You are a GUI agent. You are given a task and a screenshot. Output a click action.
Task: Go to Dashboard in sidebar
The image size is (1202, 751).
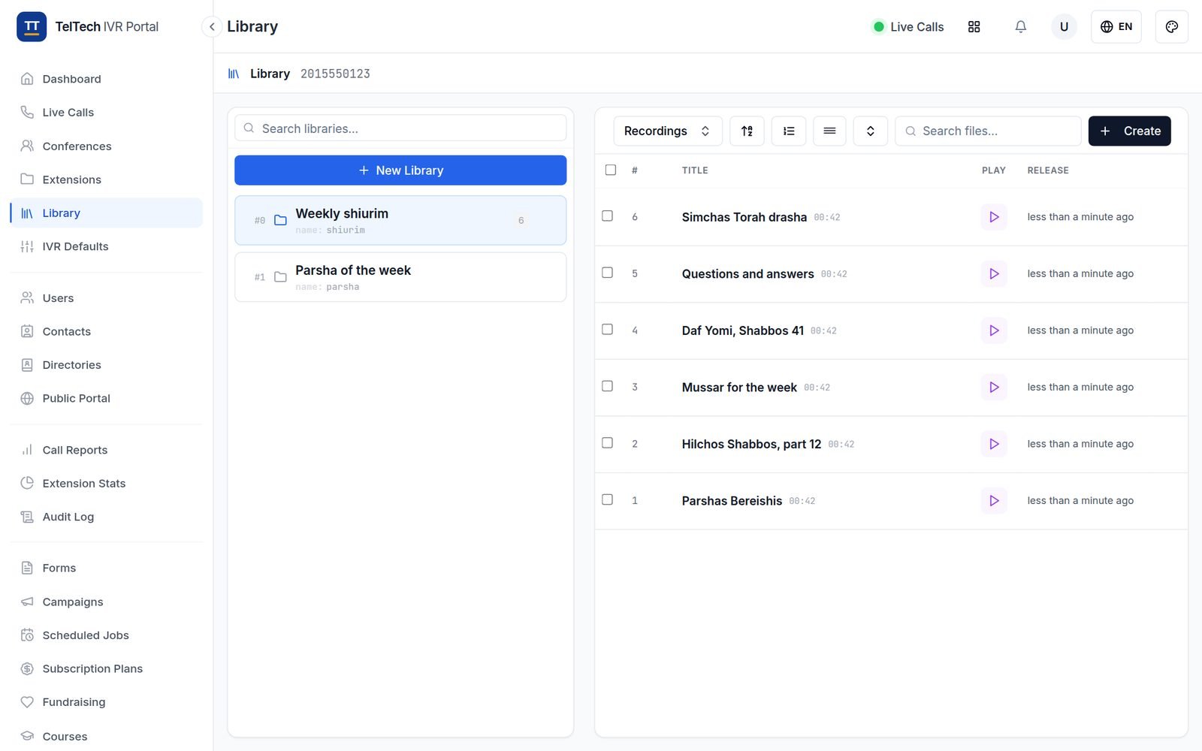[106, 79]
